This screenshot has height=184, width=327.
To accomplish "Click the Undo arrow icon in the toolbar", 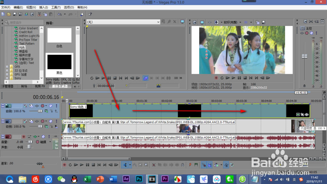I will point(60,14).
